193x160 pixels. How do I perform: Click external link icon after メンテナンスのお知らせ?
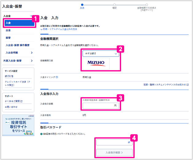187,85
